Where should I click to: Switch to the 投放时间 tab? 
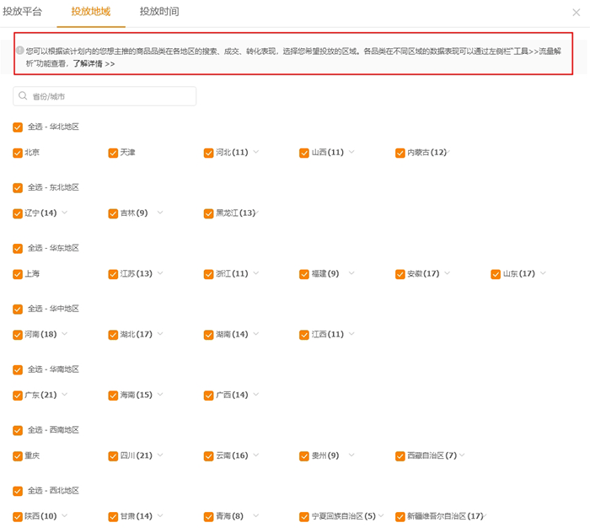[159, 12]
